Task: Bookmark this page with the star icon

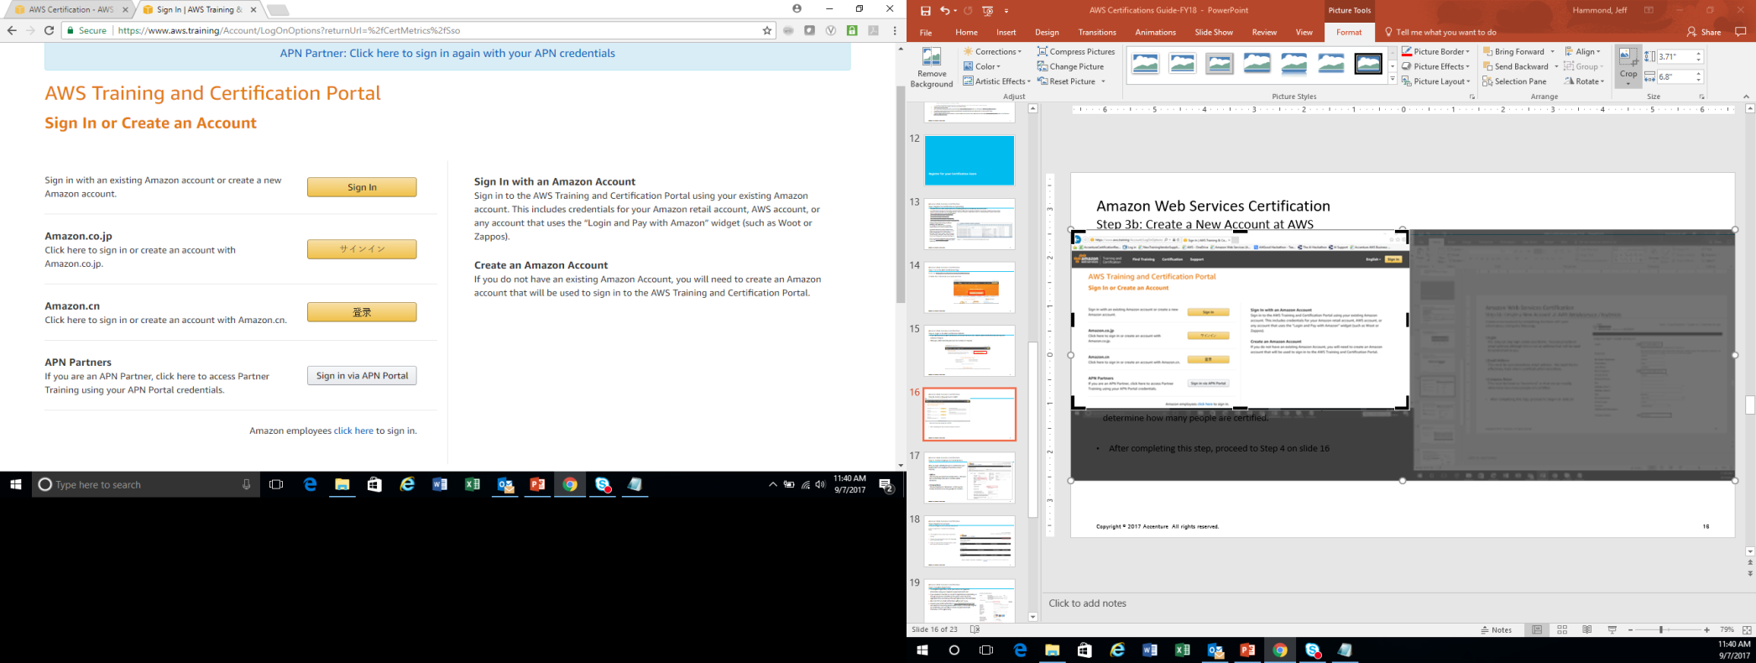Action: (766, 30)
